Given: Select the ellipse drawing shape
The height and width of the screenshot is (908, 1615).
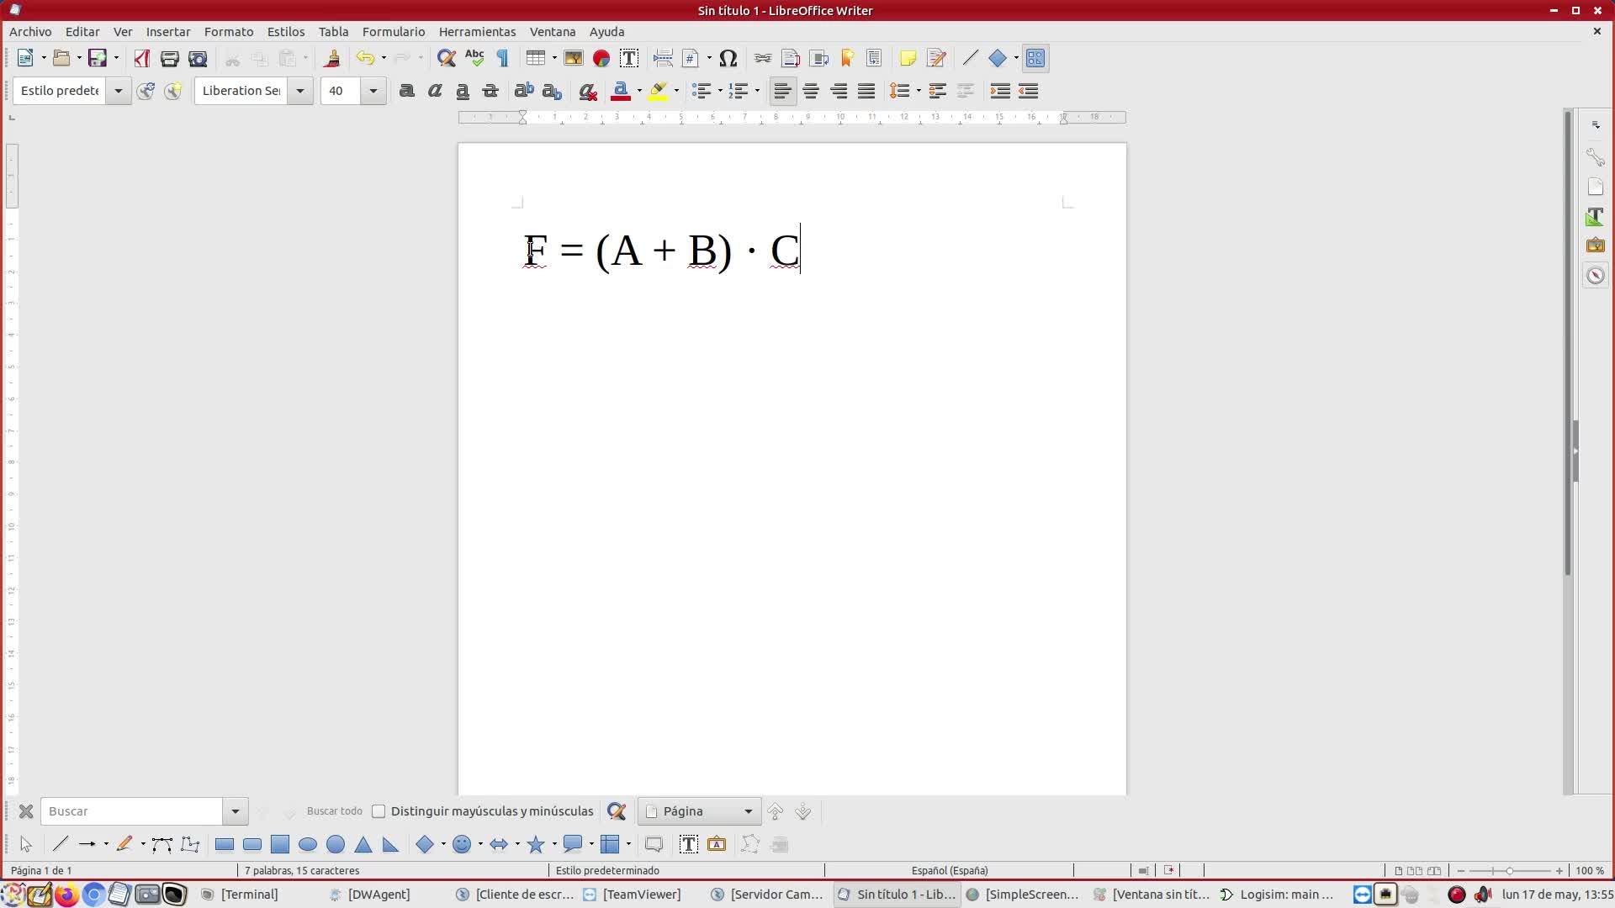Looking at the screenshot, I should click(x=308, y=844).
